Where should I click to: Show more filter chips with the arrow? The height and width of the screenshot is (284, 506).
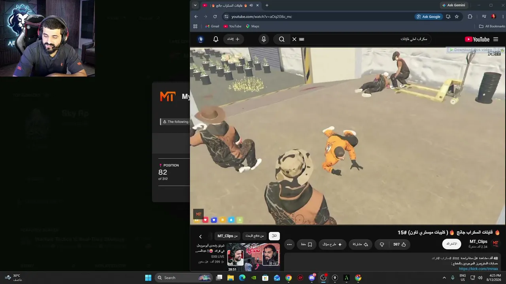(x=200, y=236)
